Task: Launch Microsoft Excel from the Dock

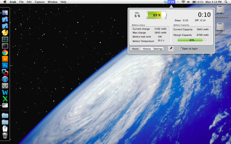Action: point(5,99)
